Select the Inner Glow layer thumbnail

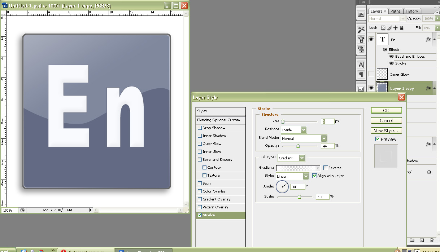coord(382,74)
